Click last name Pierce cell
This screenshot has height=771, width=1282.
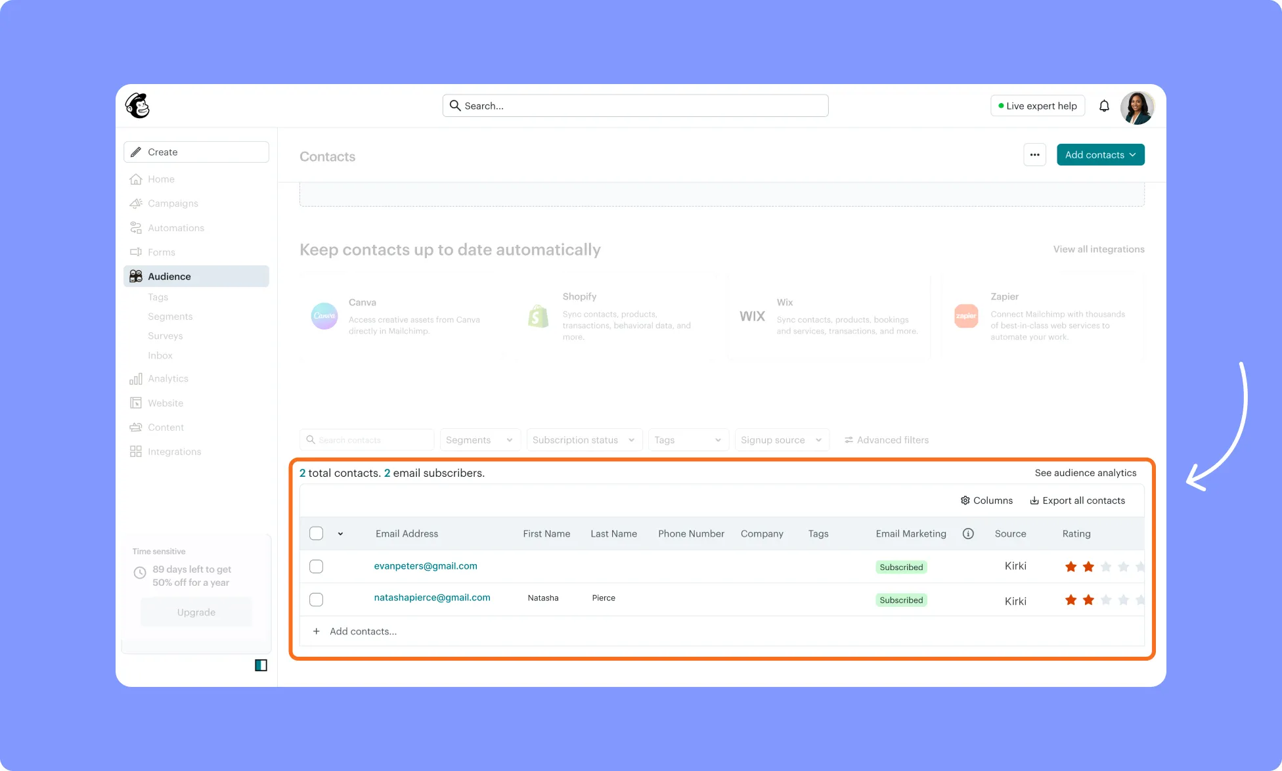point(603,598)
